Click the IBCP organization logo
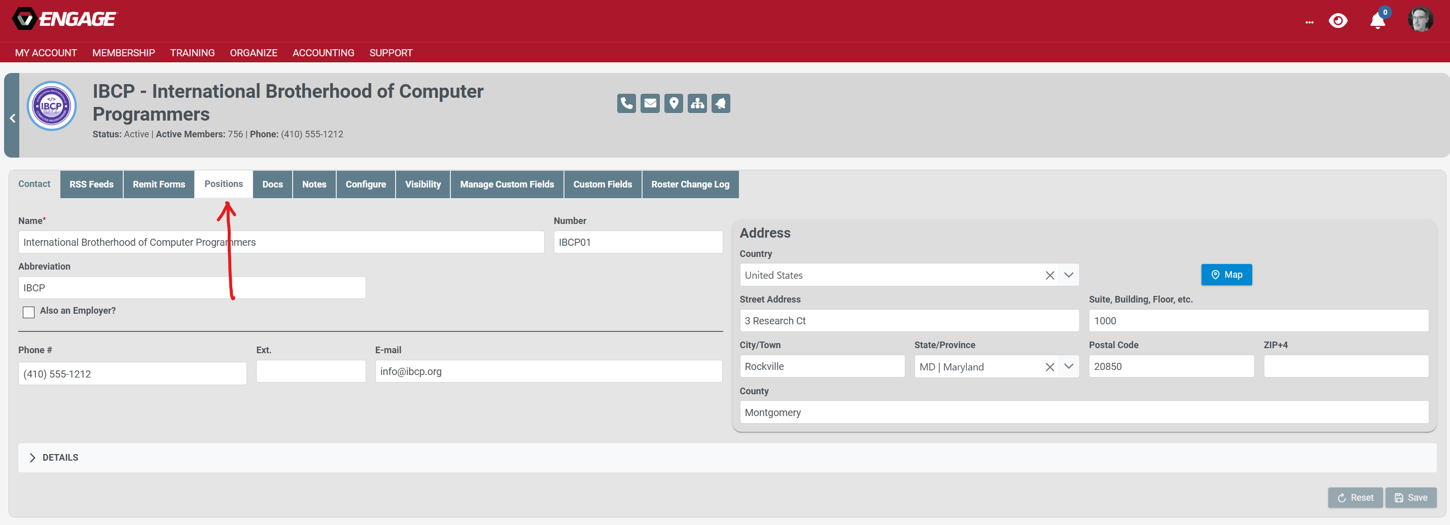 pyautogui.click(x=52, y=106)
